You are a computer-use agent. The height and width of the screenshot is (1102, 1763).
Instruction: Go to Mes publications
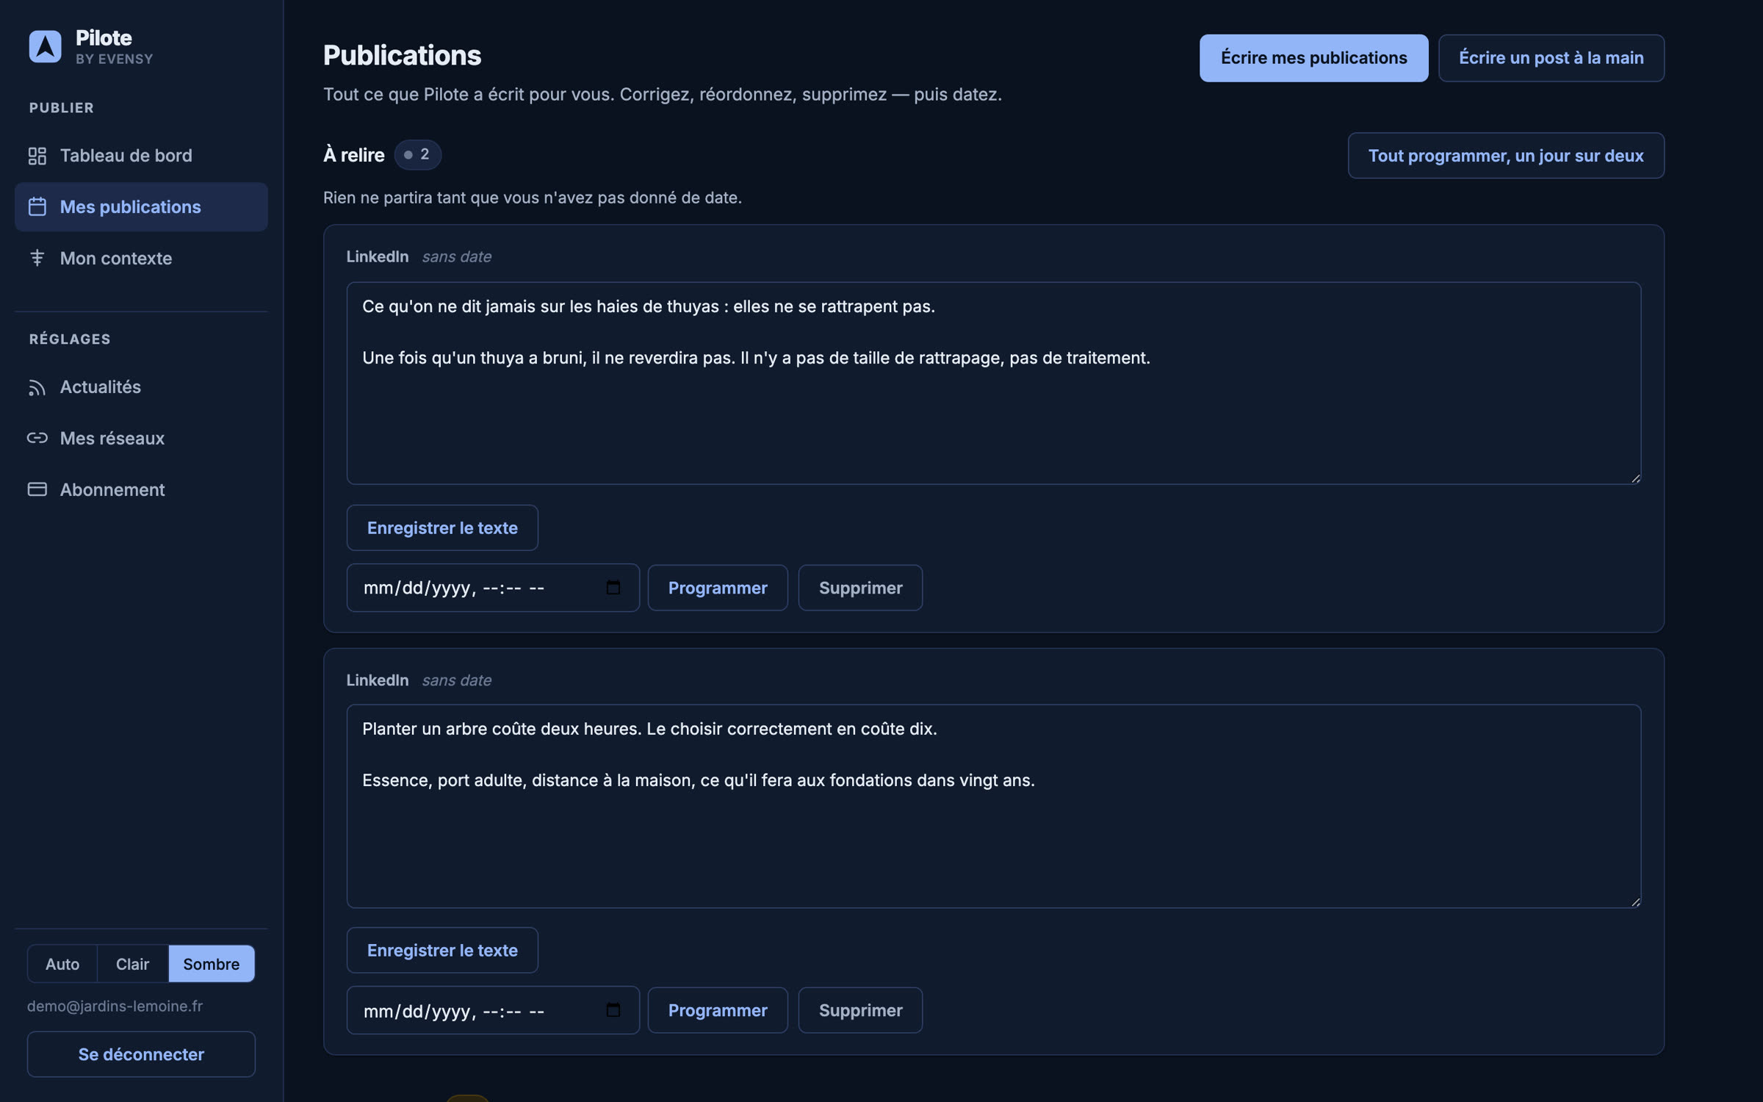pyautogui.click(x=141, y=207)
